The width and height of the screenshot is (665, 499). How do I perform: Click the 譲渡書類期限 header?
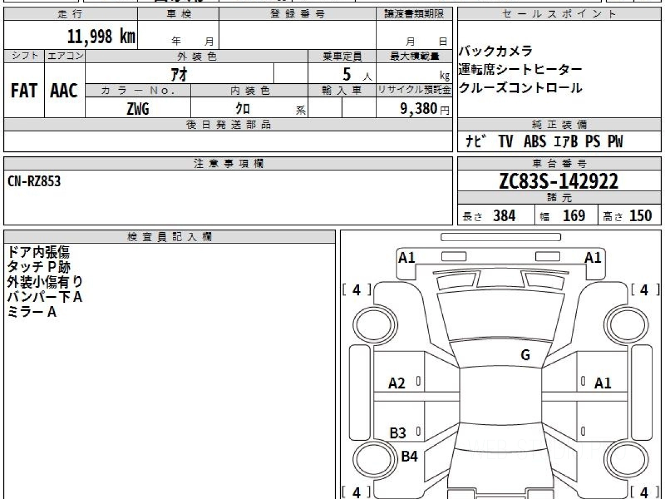[x=415, y=14]
